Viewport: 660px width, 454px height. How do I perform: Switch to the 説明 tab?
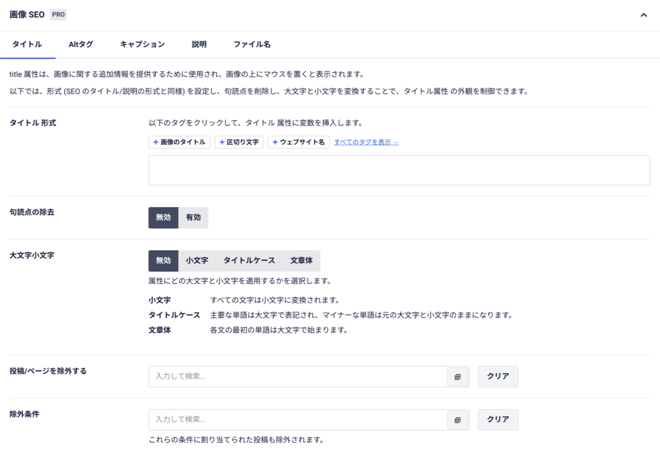pyautogui.click(x=199, y=44)
